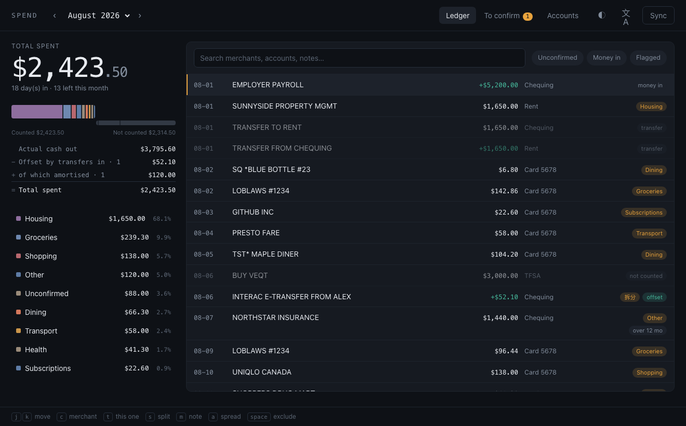
Task: Open the To confirm tab
Action: (508, 16)
